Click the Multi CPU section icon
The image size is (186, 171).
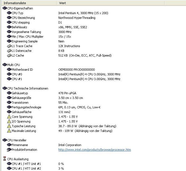pyautogui.click(x=5, y=65)
